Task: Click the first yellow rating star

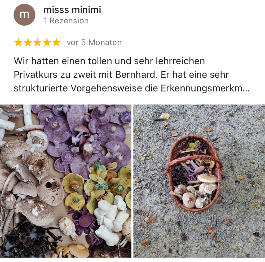Action: tap(19, 42)
